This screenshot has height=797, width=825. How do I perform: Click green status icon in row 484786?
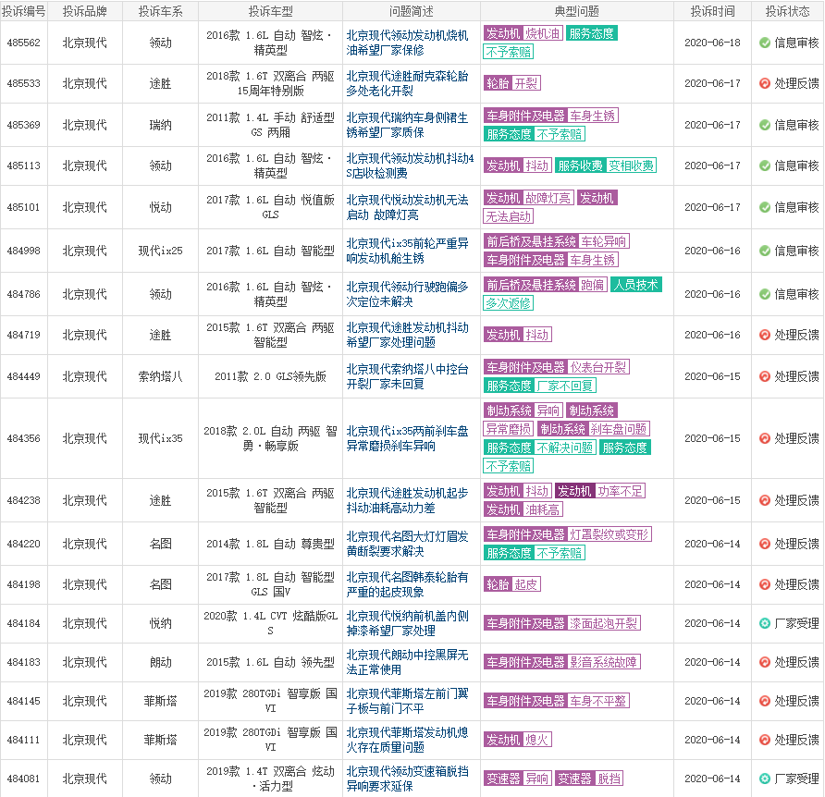(765, 294)
